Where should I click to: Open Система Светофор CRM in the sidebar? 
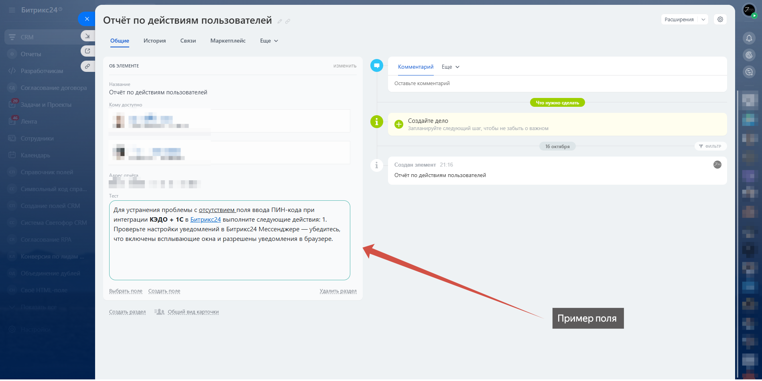click(54, 223)
